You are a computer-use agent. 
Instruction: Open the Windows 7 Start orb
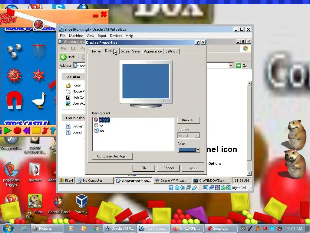pos(8,228)
